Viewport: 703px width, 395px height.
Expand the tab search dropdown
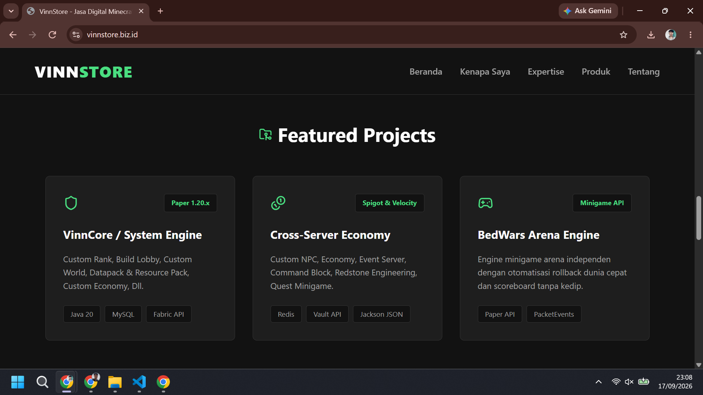coord(11,11)
